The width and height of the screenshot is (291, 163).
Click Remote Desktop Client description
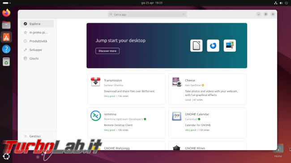coord(118,125)
